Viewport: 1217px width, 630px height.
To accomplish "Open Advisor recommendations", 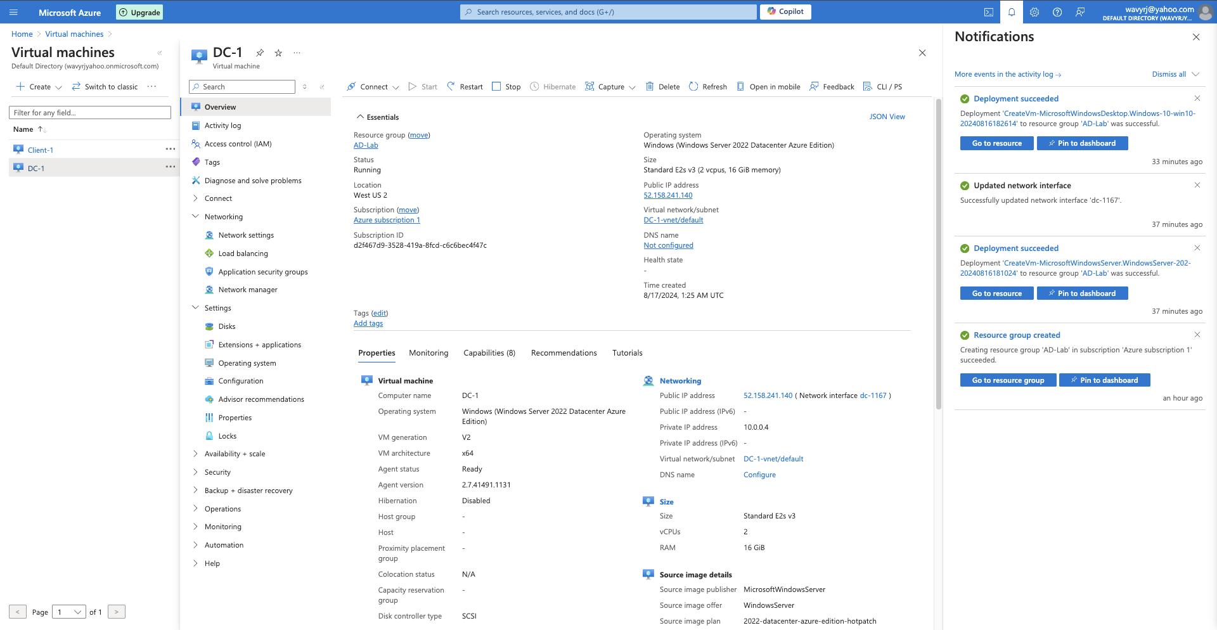I will 261,399.
